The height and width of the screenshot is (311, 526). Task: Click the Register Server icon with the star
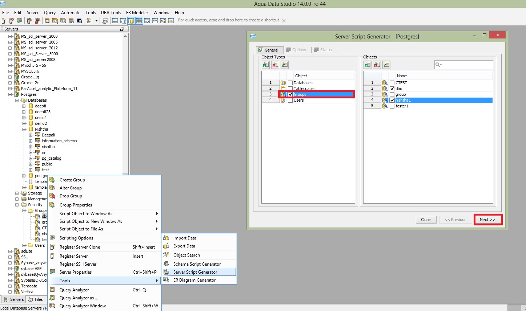coord(4,21)
